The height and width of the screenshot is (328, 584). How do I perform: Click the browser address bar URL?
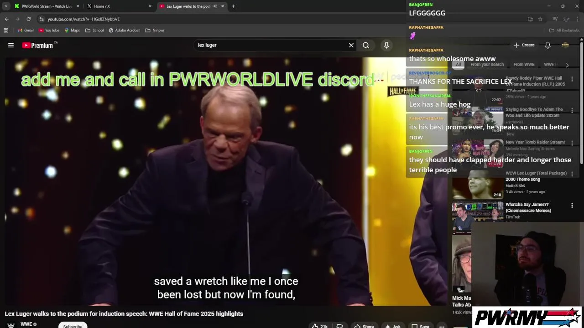83,19
